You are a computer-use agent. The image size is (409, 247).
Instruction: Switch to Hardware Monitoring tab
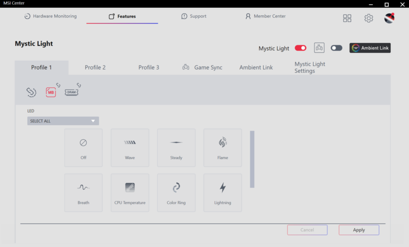50,16
